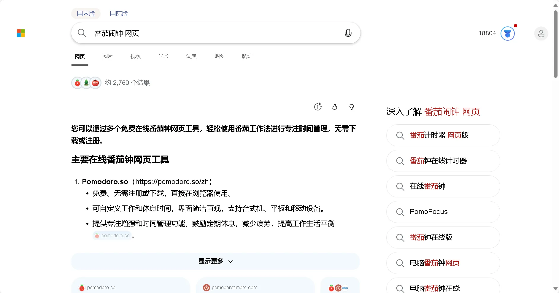Image resolution: width=559 pixels, height=293 pixels.
Task: Click the thumbs down feedback icon
Action: point(351,107)
